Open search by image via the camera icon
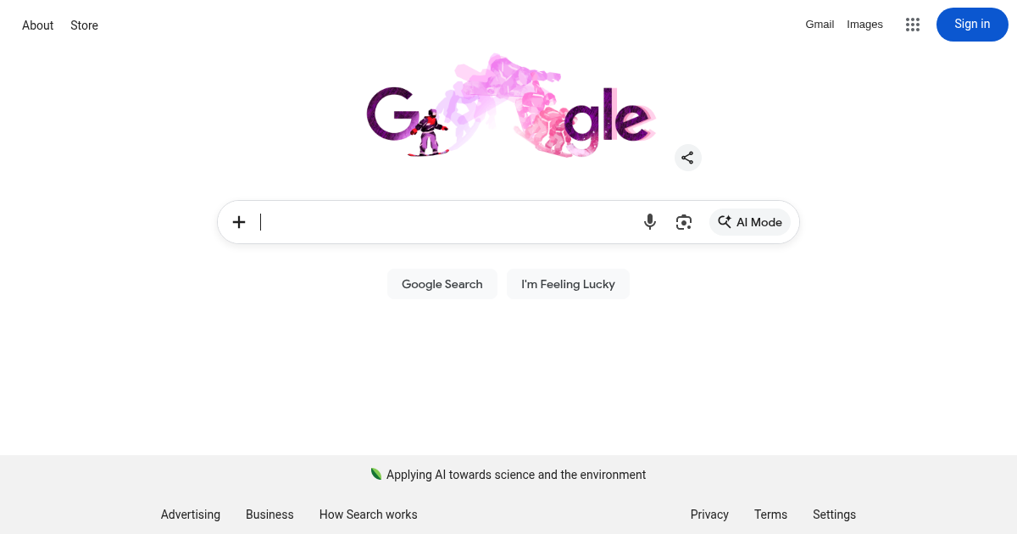Image resolution: width=1017 pixels, height=534 pixels. coord(684,222)
